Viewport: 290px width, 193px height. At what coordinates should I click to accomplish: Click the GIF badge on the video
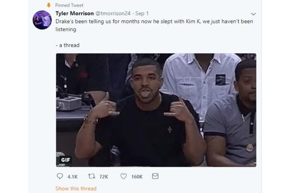(x=65, y=160)
